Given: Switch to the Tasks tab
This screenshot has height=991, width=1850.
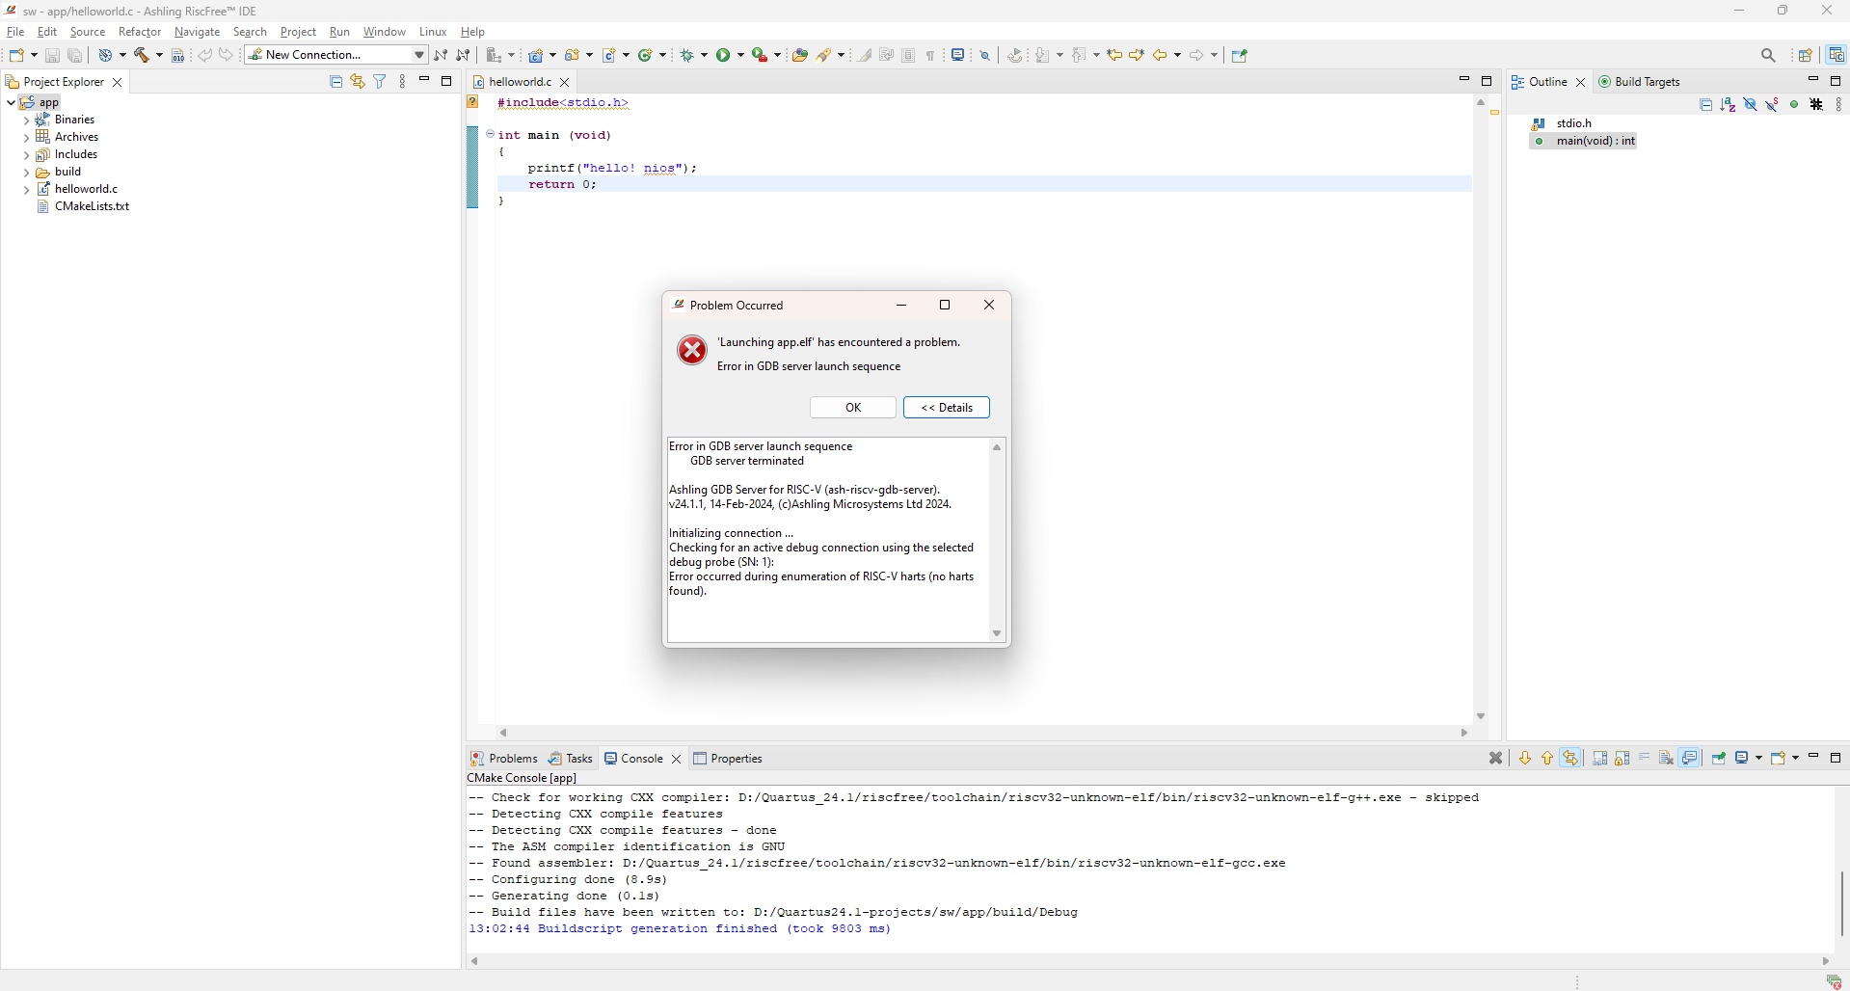Looking at the screenshot, I should tap(571, 759).
